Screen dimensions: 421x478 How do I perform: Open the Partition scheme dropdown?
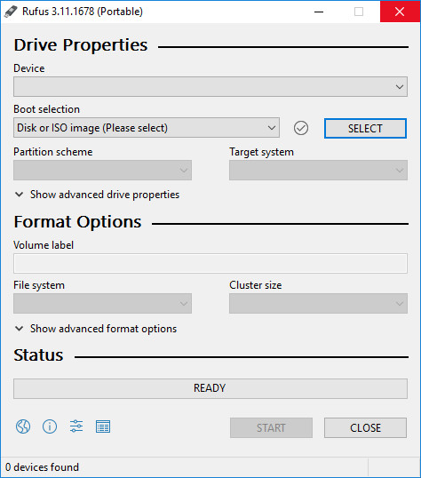pos(102,170)
